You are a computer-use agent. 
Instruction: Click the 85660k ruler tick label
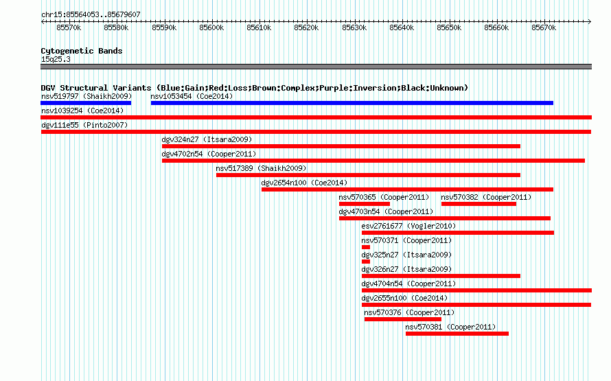click(x=496, y=27)
